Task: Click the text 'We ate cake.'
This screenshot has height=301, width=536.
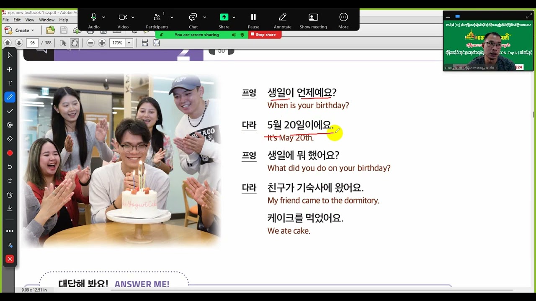Action: click(289, 231)
